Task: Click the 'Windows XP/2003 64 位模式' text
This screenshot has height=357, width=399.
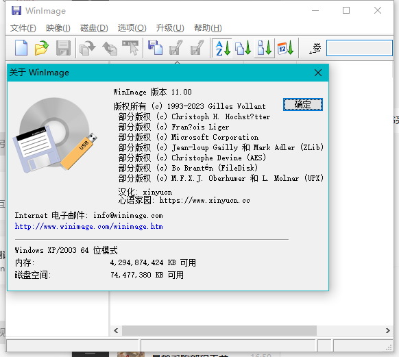Action: (x=66, y=250)
